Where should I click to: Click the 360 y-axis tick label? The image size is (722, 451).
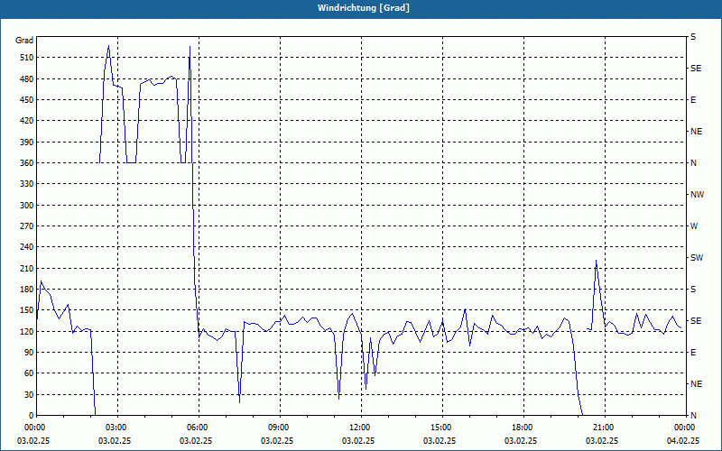click(27, 163)
